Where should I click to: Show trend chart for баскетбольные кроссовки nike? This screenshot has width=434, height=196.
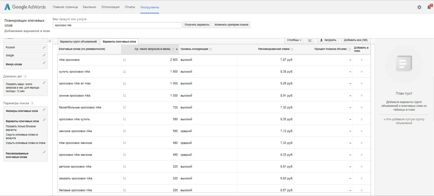125,107
